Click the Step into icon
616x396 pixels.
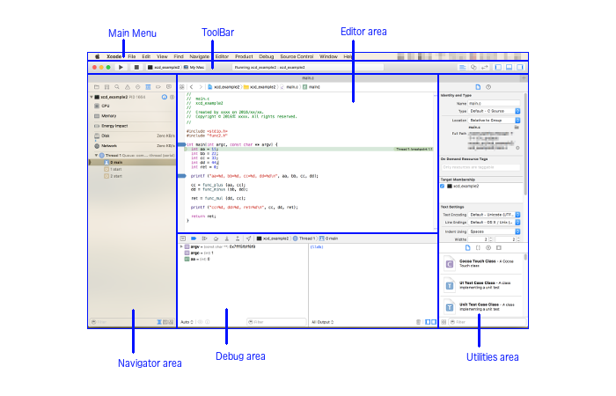coord(227,238)
